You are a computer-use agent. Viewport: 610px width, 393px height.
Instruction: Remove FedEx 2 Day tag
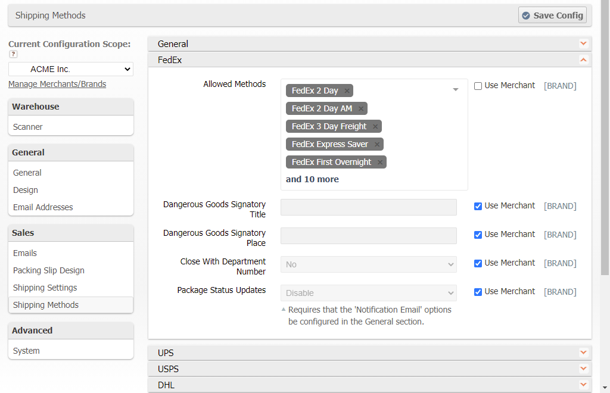click(x=347, y=91)
